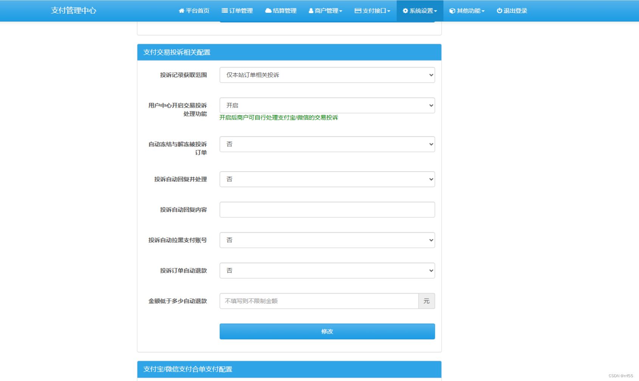This screenshot has height=381, width=639.
Task: Open the 投诉自动拉黑支付账号 dropdown
Action: click(327, 240)
